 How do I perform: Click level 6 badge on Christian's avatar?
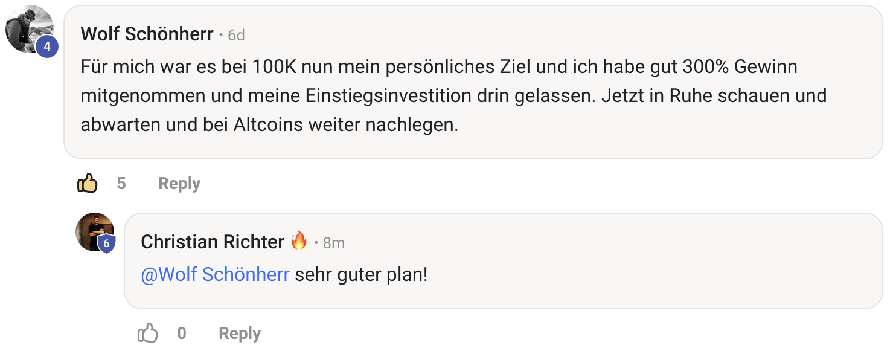(x=106, y=243)
